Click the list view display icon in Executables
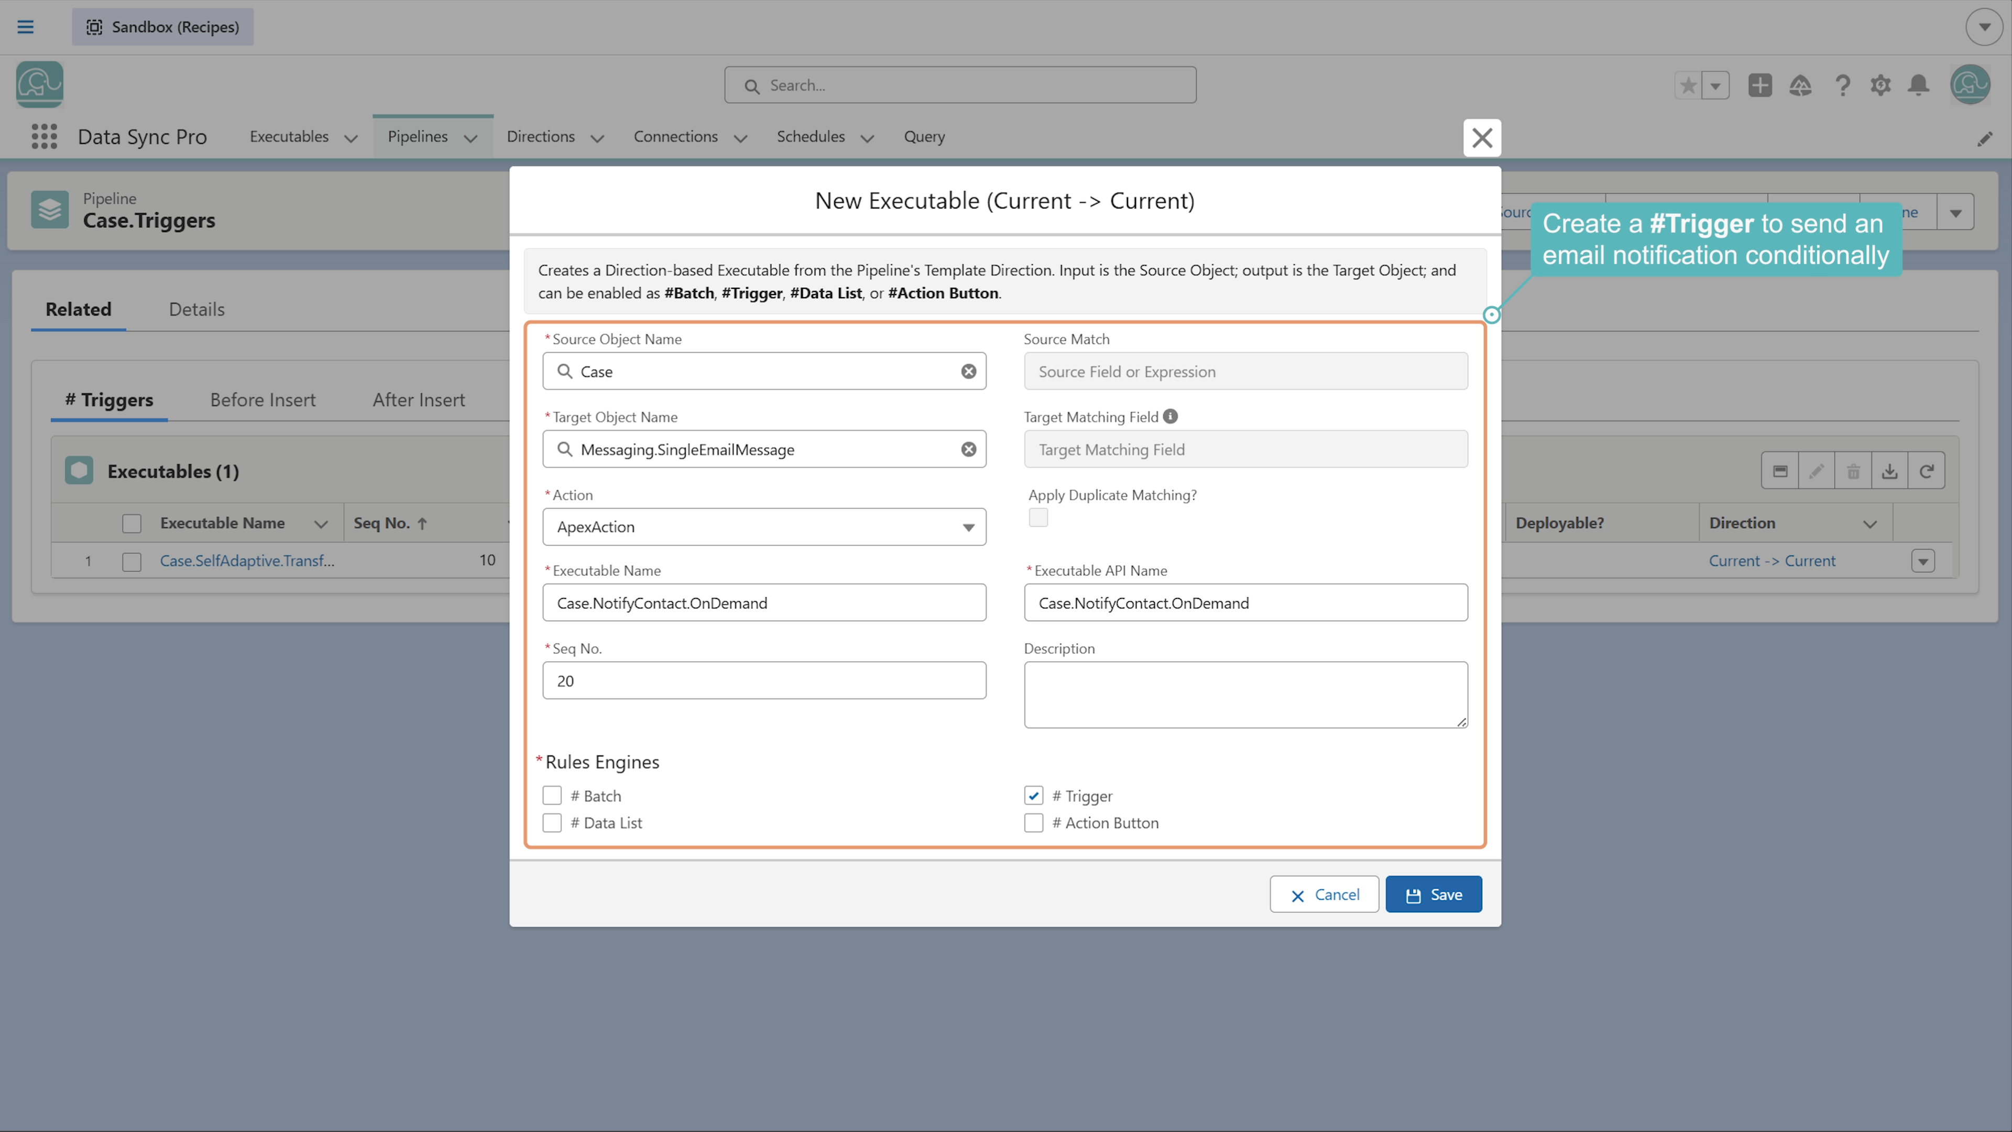2012x1132 pixels. pos(1780,471)
